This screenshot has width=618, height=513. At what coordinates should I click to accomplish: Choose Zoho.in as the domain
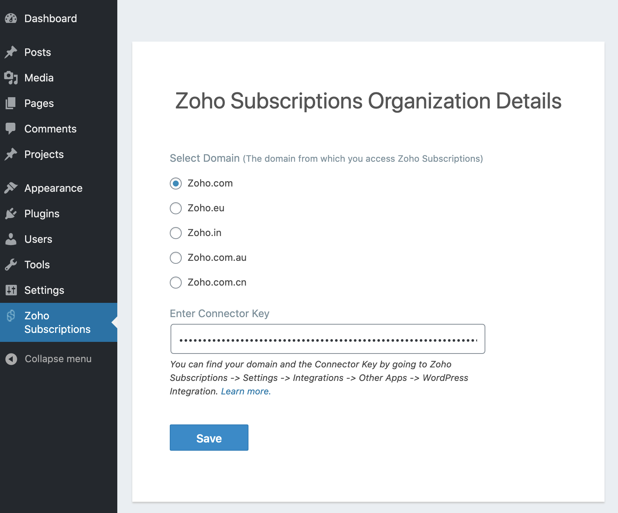click(175, 233)
